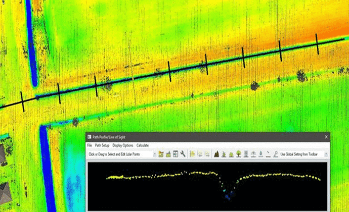Open the File menu in Path Profile window
Image resolution: width=349 pixels, height=212 pixels.
point(90,145)
